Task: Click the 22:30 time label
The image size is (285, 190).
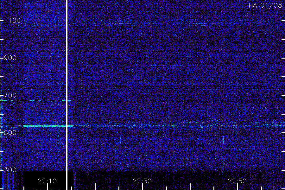Action: (x=142, y=181)
